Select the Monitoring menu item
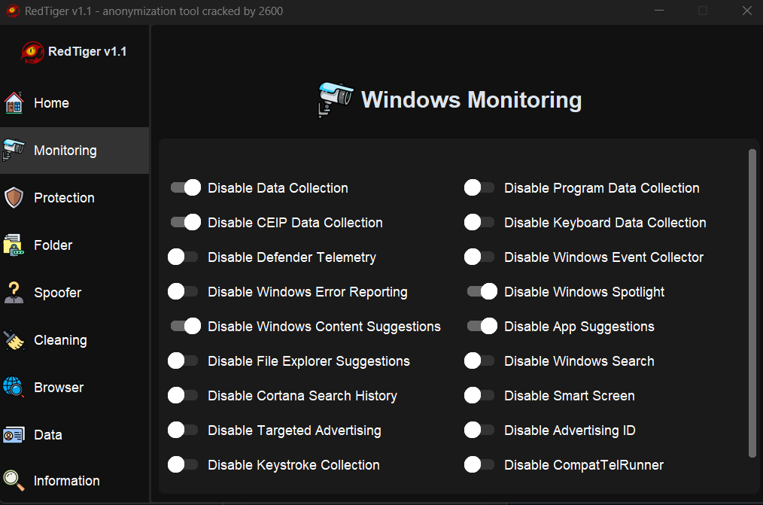The image size is (763, 505). coord(74,151)
